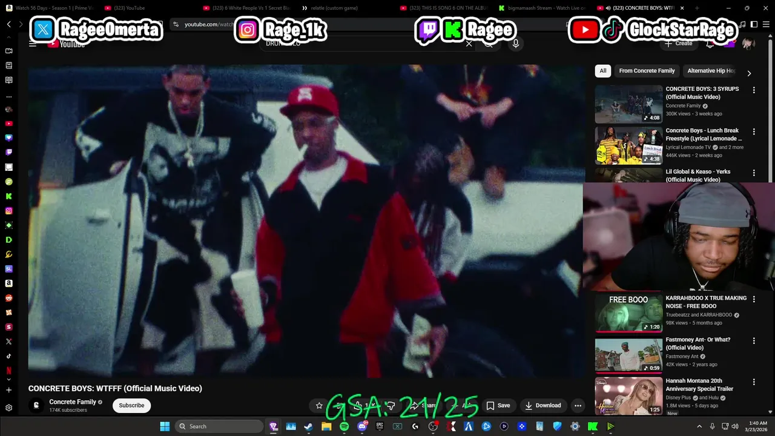The height and width of the screenshot is (436, 775).
Task: Open clock and date in taskbar
Action: (757, 426)
